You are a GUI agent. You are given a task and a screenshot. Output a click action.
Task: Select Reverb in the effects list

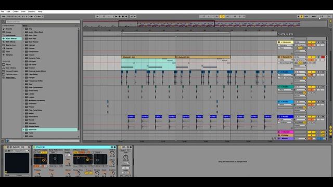coord(31,120)
